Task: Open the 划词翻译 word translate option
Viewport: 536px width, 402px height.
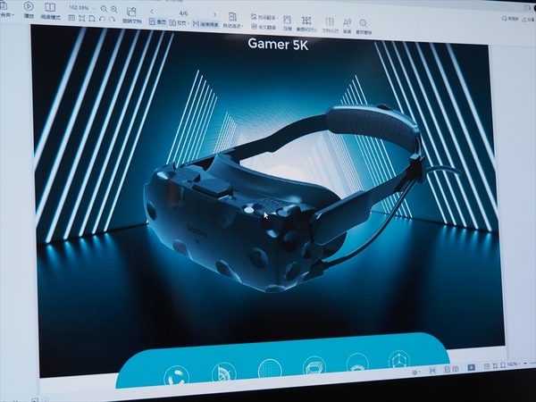Action: pos(265,17)
